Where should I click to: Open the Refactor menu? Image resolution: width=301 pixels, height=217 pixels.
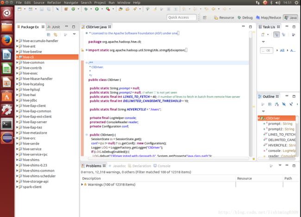pos(54,2)
